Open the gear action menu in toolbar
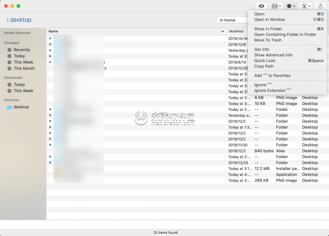329x236 pixels. pyautogui.click(x=291, y=6)
